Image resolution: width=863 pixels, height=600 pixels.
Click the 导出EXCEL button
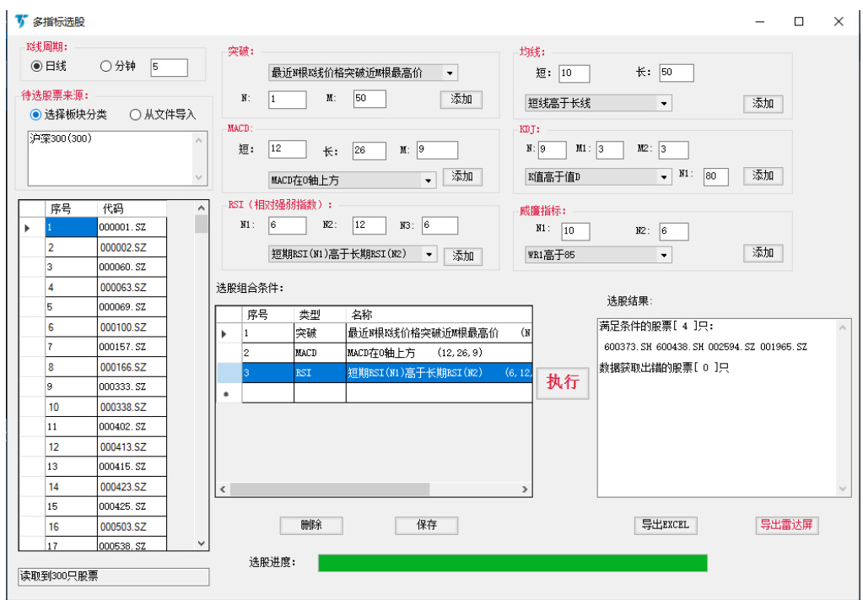[665, 525]
